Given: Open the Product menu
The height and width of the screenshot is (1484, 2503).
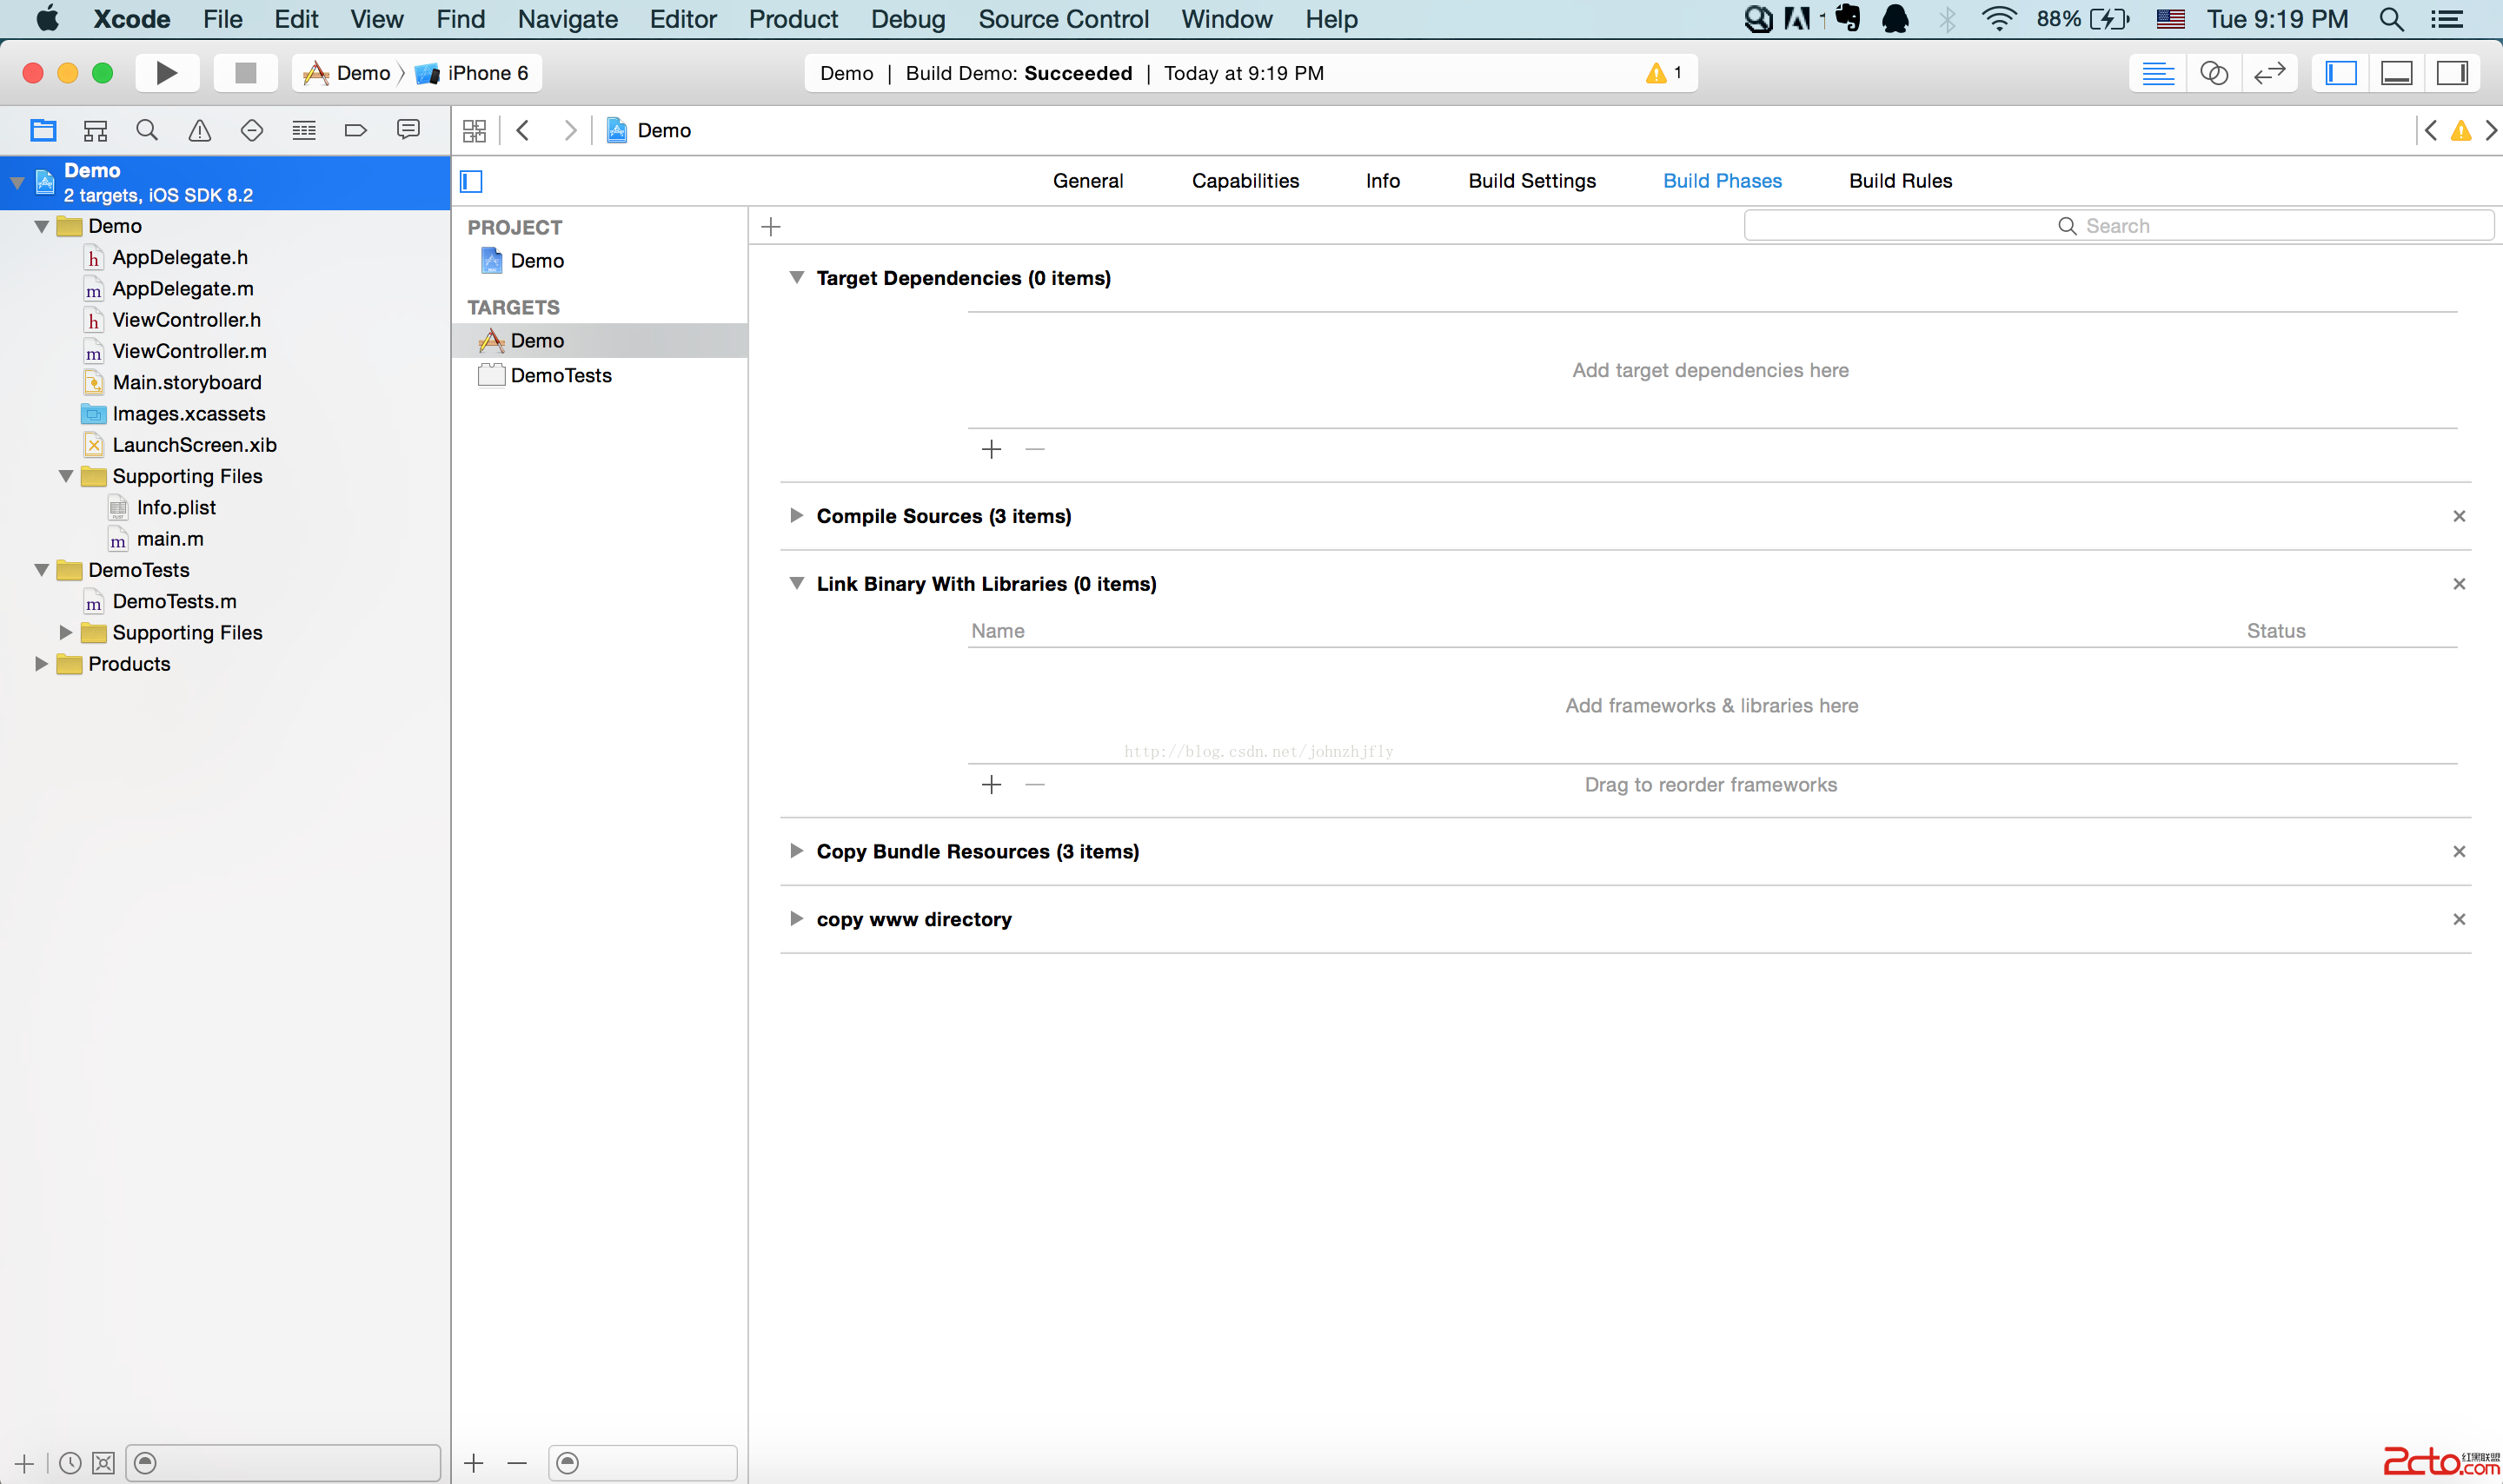Looking at the screenshot, I should (793, 19).
